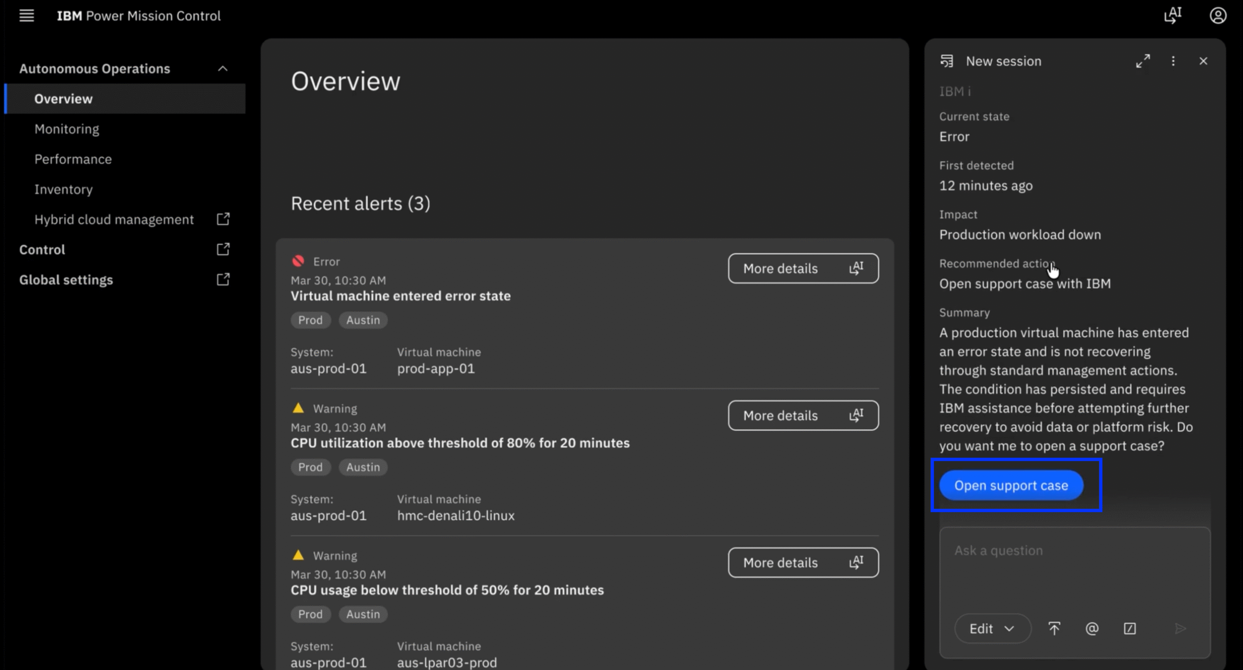Click the red Error status icon
Viewport: 1243px width, 670px height.
[x=298, y=261]
